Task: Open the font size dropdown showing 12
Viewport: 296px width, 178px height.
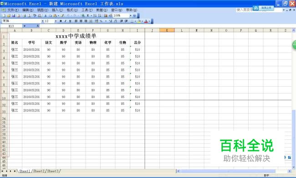Action: click(56, 21)
